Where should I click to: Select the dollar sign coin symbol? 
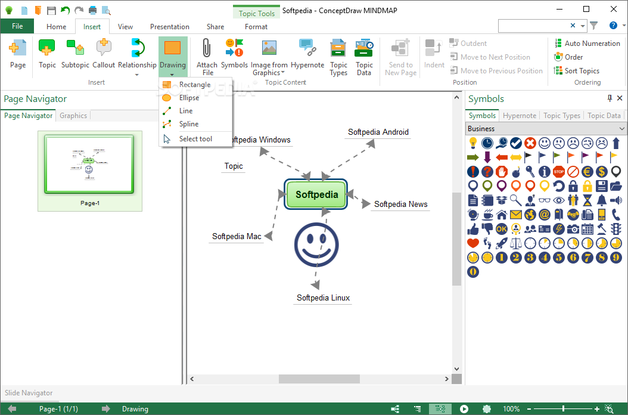pyautogui.click(x=602, y=172)
